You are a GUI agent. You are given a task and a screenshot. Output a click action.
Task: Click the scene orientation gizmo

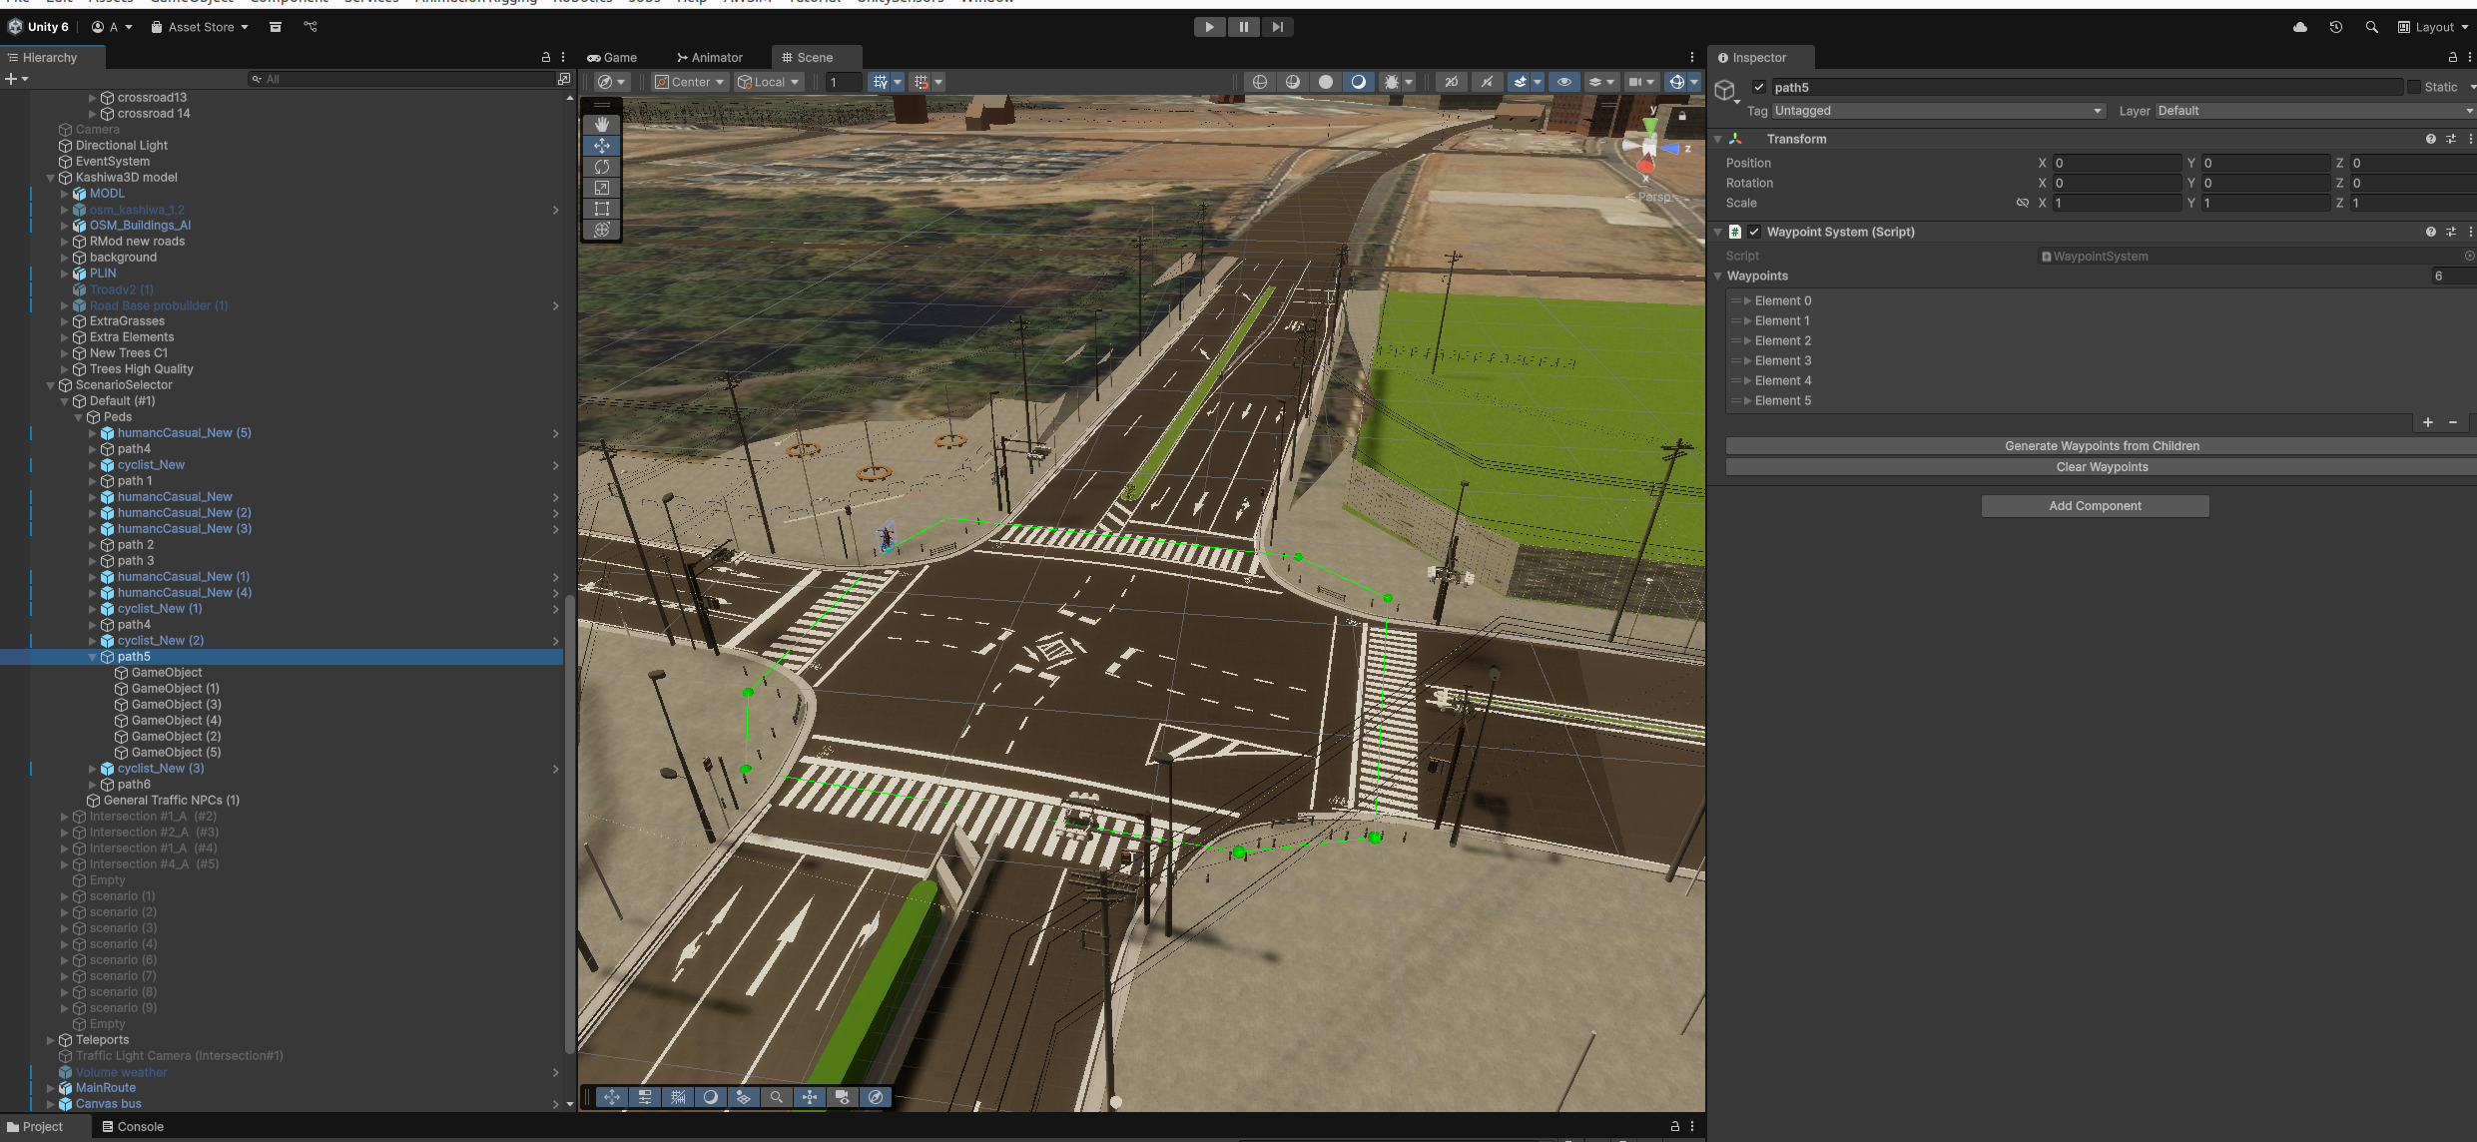tap(1651, 148)
